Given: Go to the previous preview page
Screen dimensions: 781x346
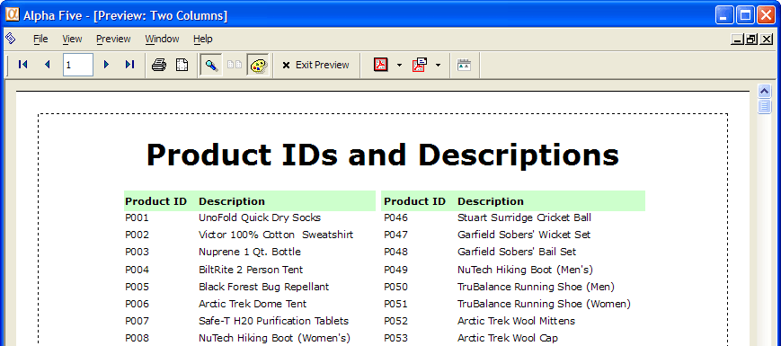Looking at the screenshot, I should (48, 65).
